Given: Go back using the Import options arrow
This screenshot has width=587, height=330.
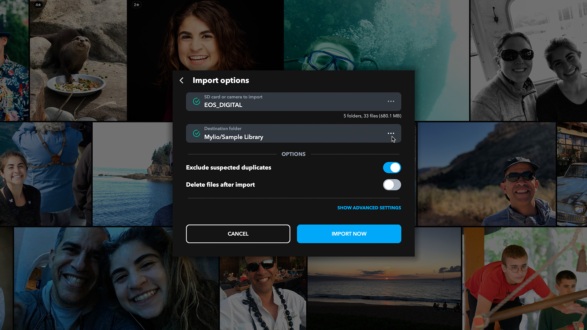Looking at the screenshot, I should [x=181, y=80].
